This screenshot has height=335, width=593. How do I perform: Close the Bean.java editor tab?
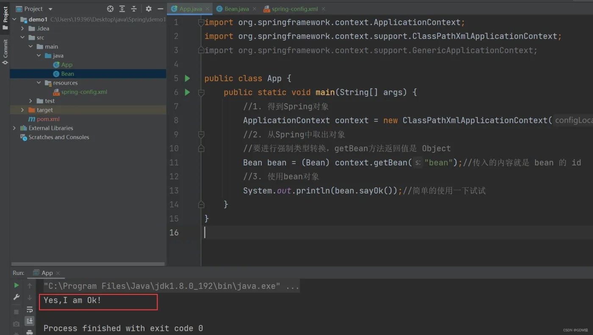pyautogui.click(x=254, y=9)
